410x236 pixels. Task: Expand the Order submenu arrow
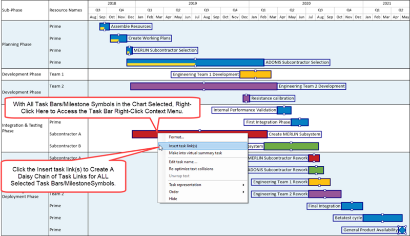[243, 192]
